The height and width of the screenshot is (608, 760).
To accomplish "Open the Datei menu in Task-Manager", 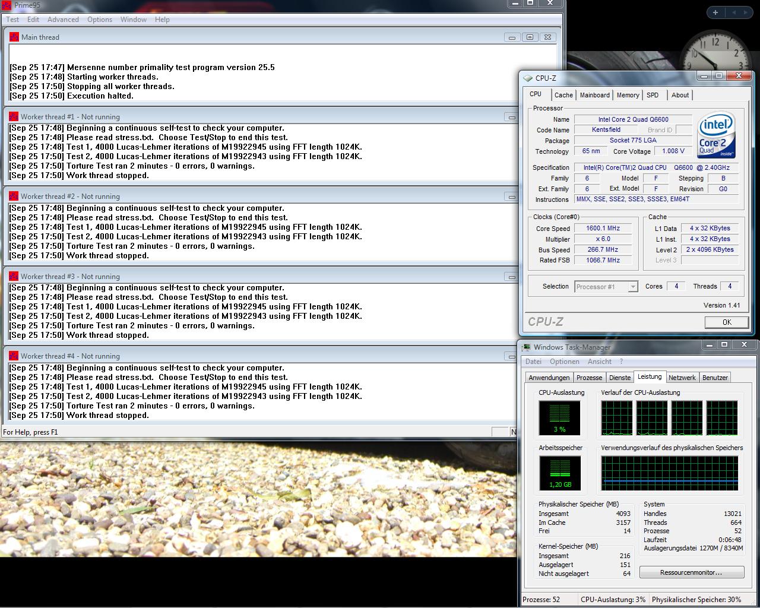I will tap(533, 362).
